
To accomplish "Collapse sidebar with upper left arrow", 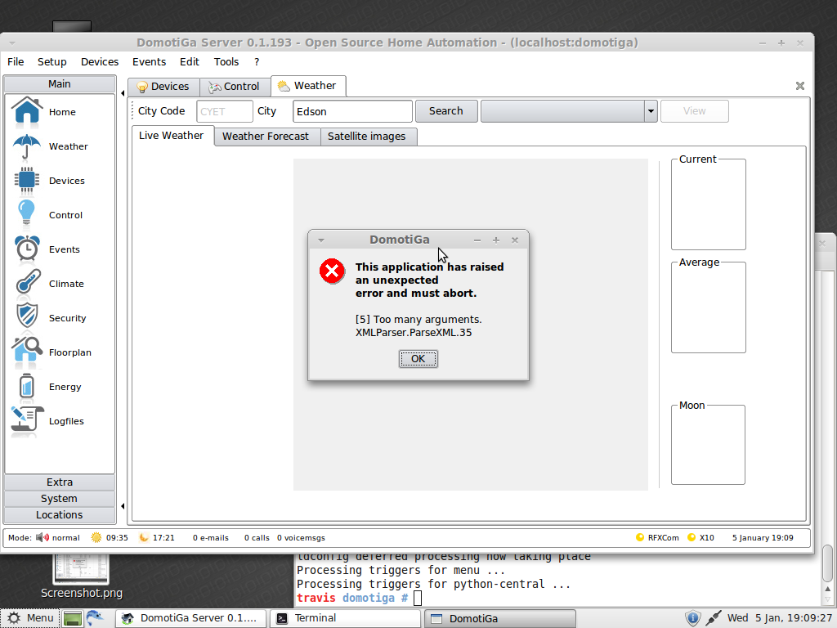I will click(x=123, y=93).
